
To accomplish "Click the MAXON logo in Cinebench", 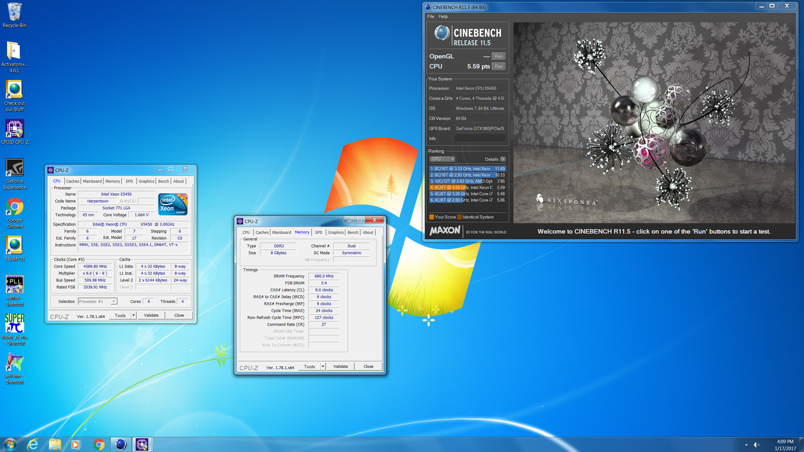I will click(x=445, y=231).
